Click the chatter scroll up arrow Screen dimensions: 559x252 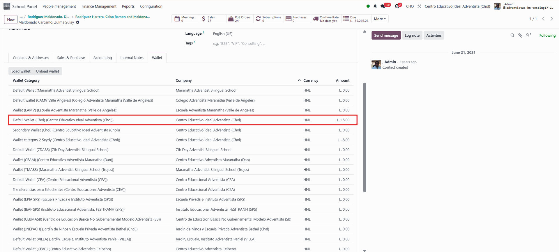[x=365, y=31]
